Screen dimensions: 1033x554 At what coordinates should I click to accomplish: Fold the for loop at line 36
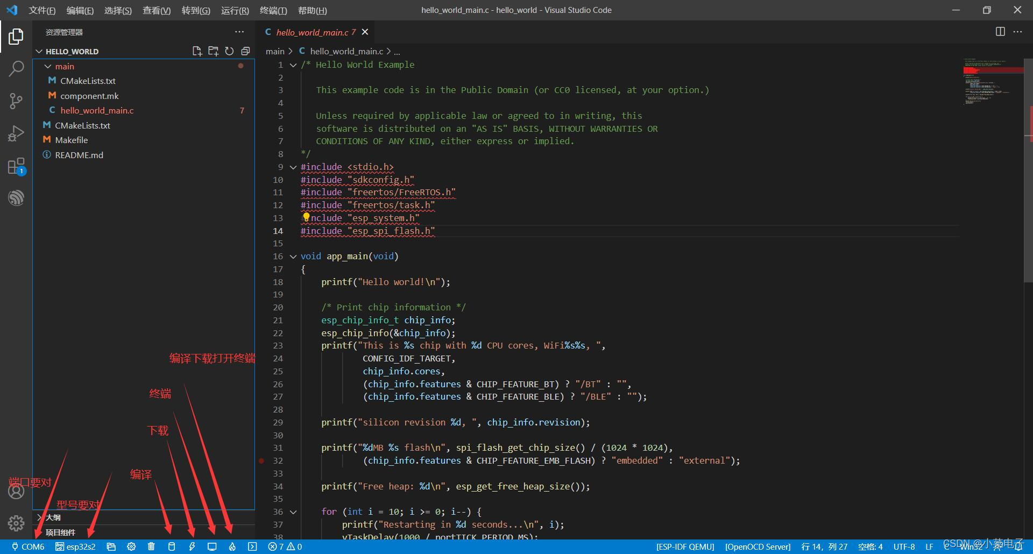tap(293, 512)
